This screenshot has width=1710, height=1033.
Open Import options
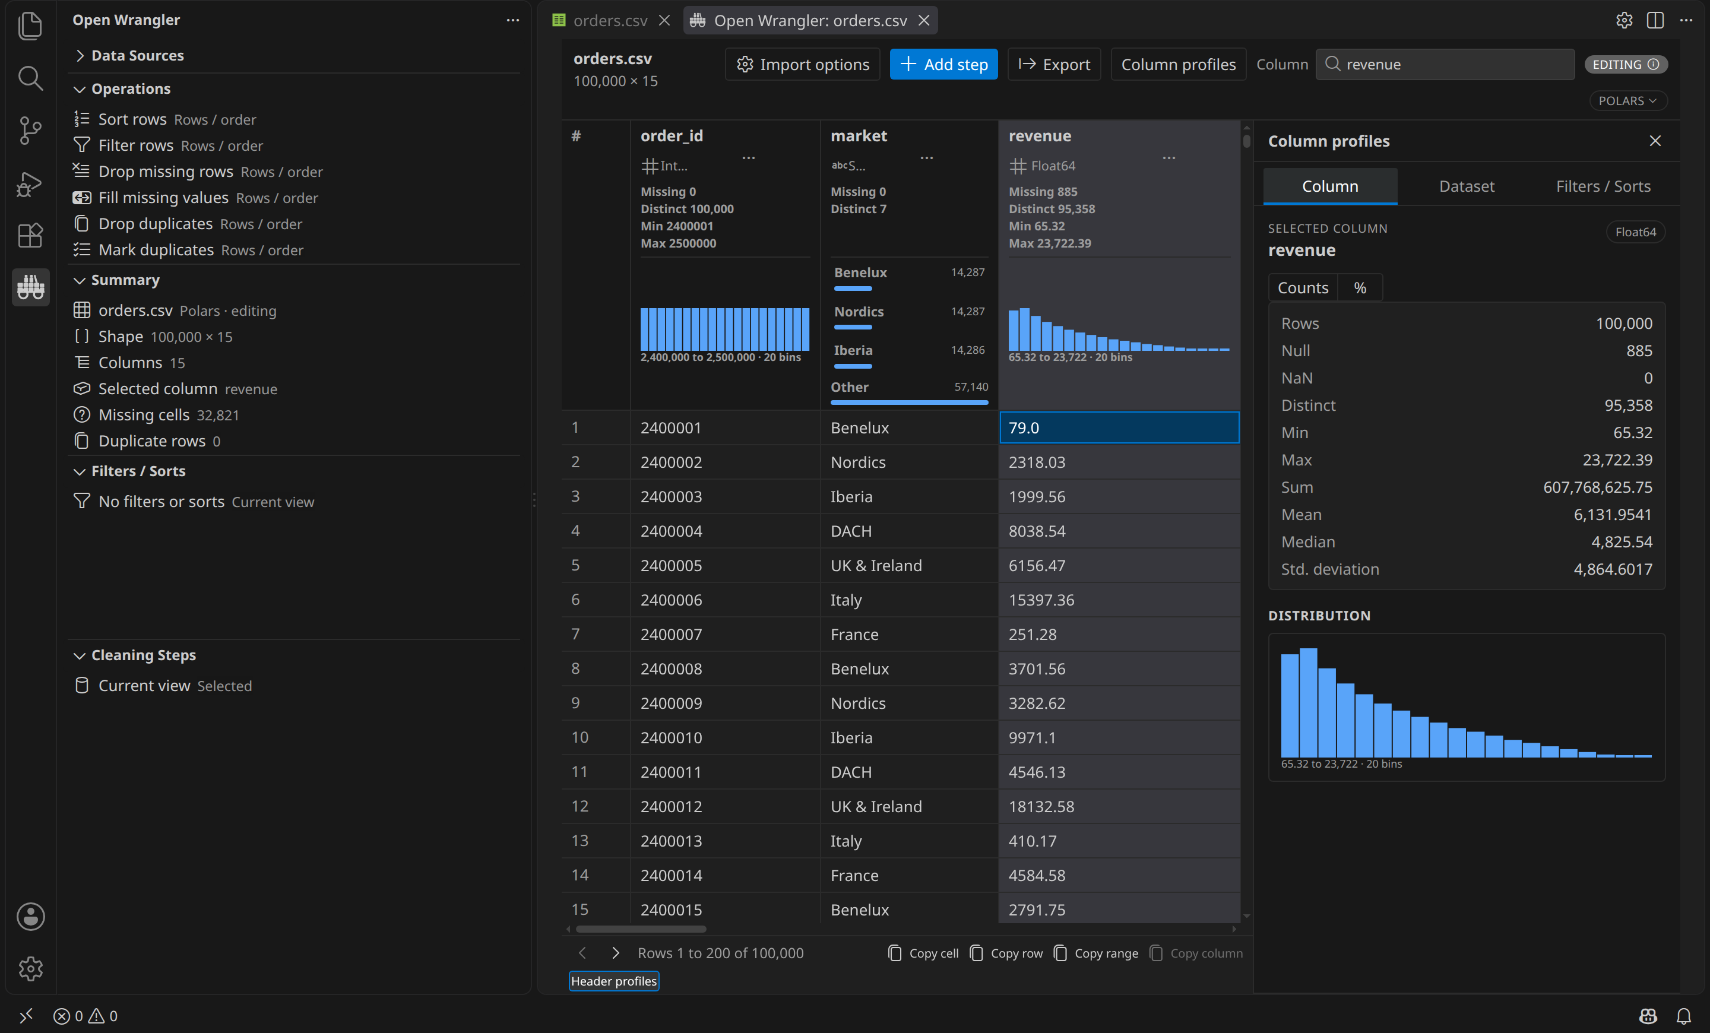802,64
